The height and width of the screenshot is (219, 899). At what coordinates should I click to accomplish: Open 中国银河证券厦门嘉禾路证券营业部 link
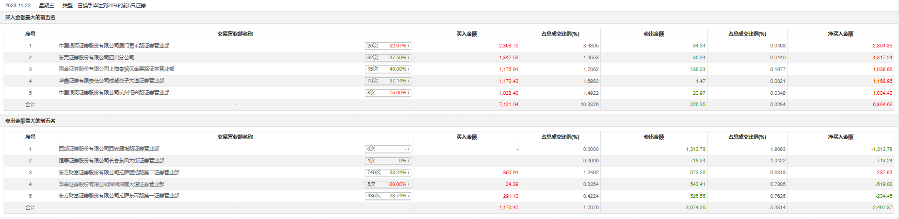[114, 46]
